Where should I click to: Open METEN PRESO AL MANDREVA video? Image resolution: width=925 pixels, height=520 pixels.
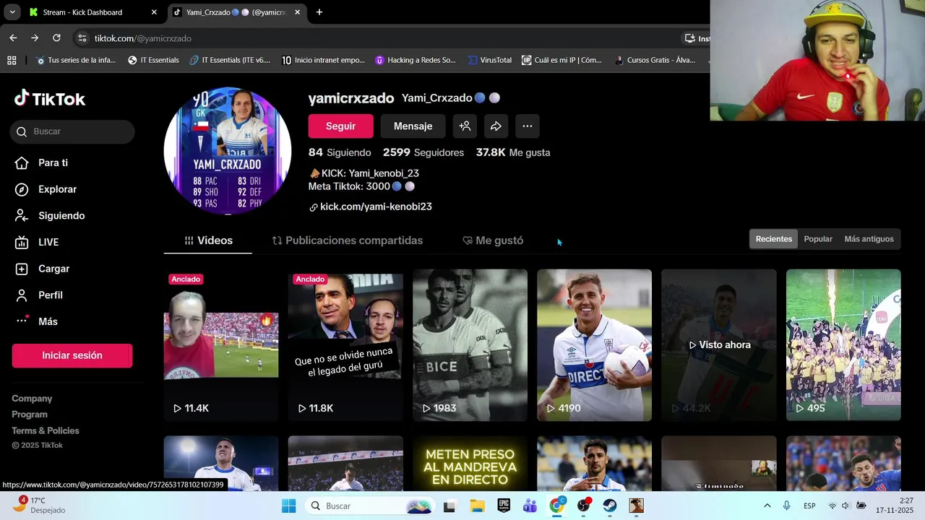[470, 463]
